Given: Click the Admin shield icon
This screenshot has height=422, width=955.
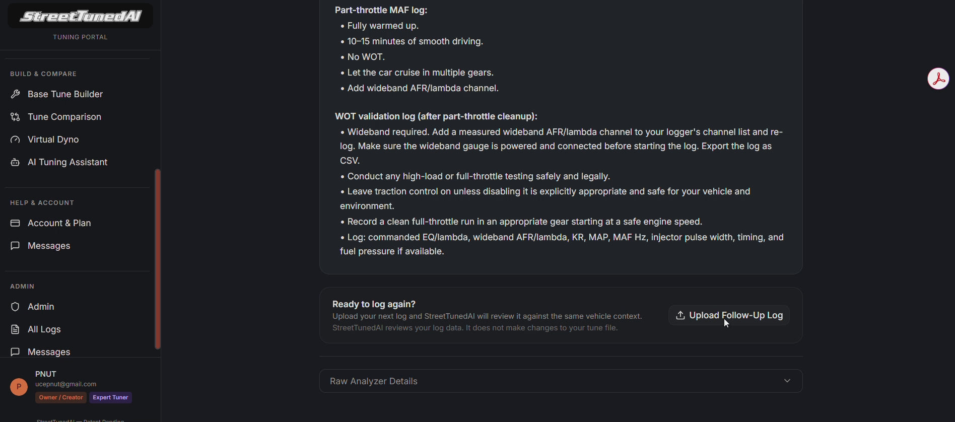Looking at the screenshot, I should (x=16, y=307).
